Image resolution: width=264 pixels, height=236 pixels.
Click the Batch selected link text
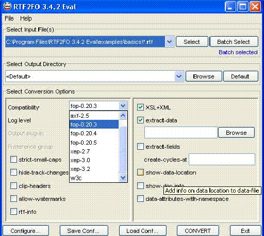click(238, 52)
